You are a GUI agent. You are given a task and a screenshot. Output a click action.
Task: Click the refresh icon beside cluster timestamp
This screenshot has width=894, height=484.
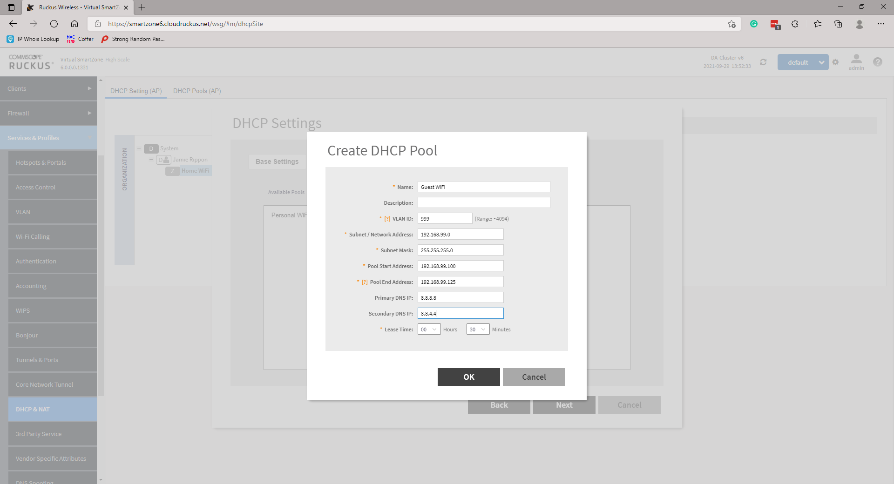pos(763,62)
